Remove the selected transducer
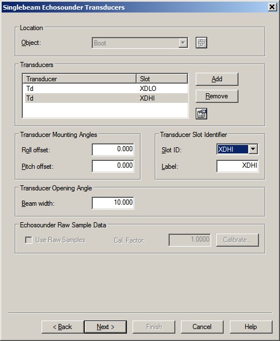Image resolution: width=280 pixels, height=341 pixels. [x=217, y=96]
